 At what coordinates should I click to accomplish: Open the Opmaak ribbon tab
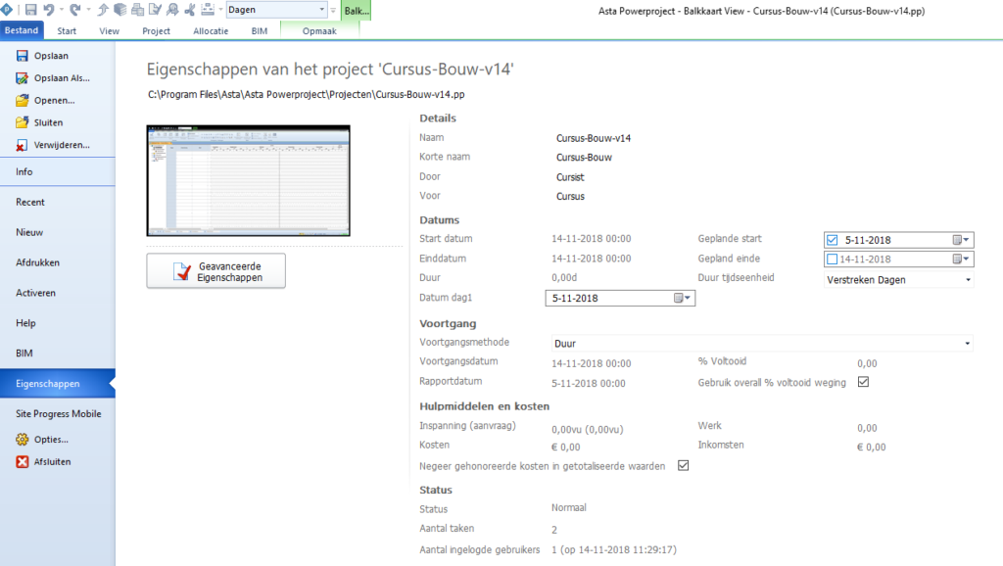point(319,30)
